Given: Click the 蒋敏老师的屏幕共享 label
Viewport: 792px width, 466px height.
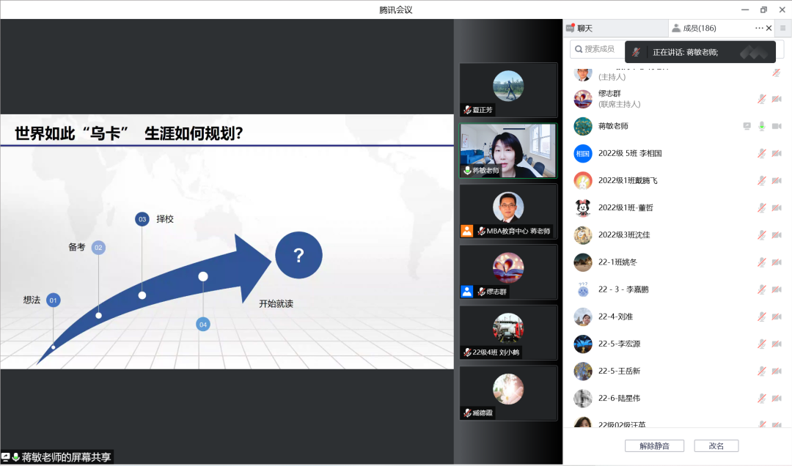Looking at the screenshot, I should point(66,457).
